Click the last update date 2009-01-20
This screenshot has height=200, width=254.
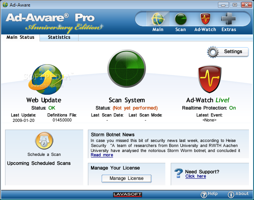pyautogui.click(x=24, y=120)
